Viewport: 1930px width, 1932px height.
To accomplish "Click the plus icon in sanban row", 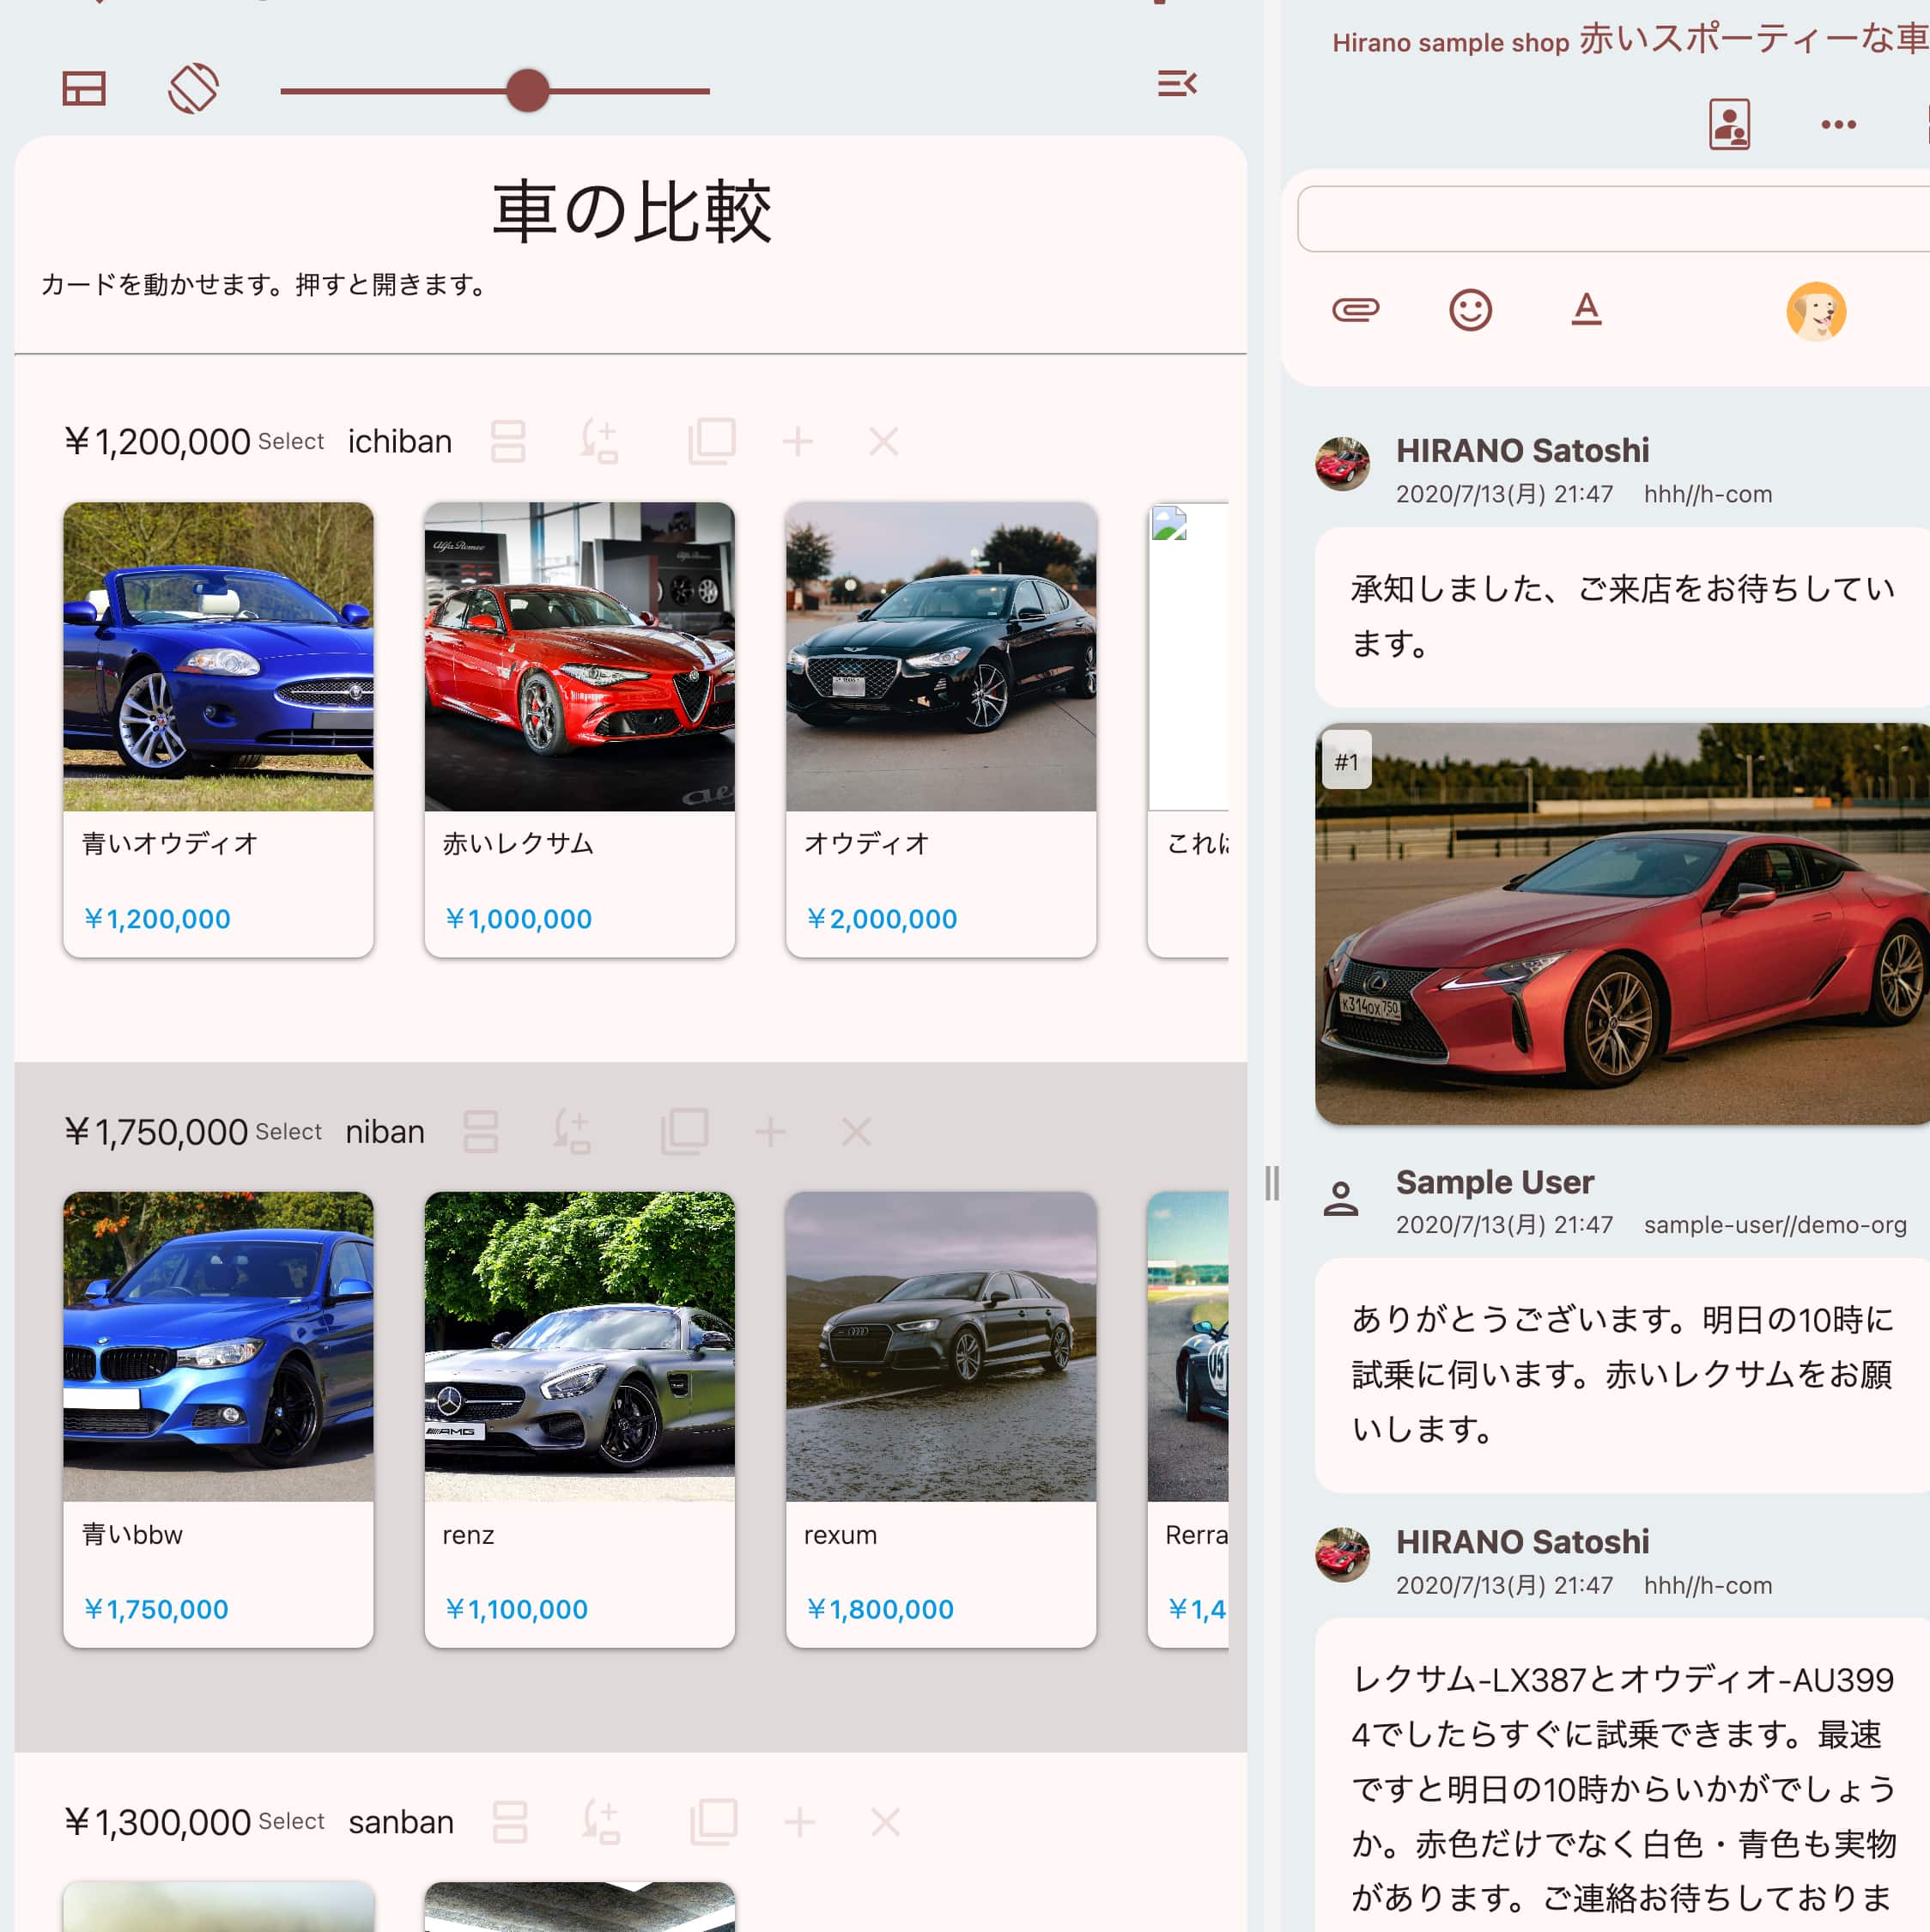I will point(799,1822).
